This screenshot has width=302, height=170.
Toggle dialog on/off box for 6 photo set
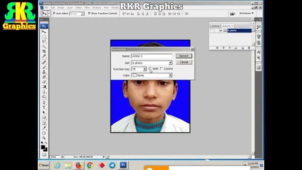(217, 31)
